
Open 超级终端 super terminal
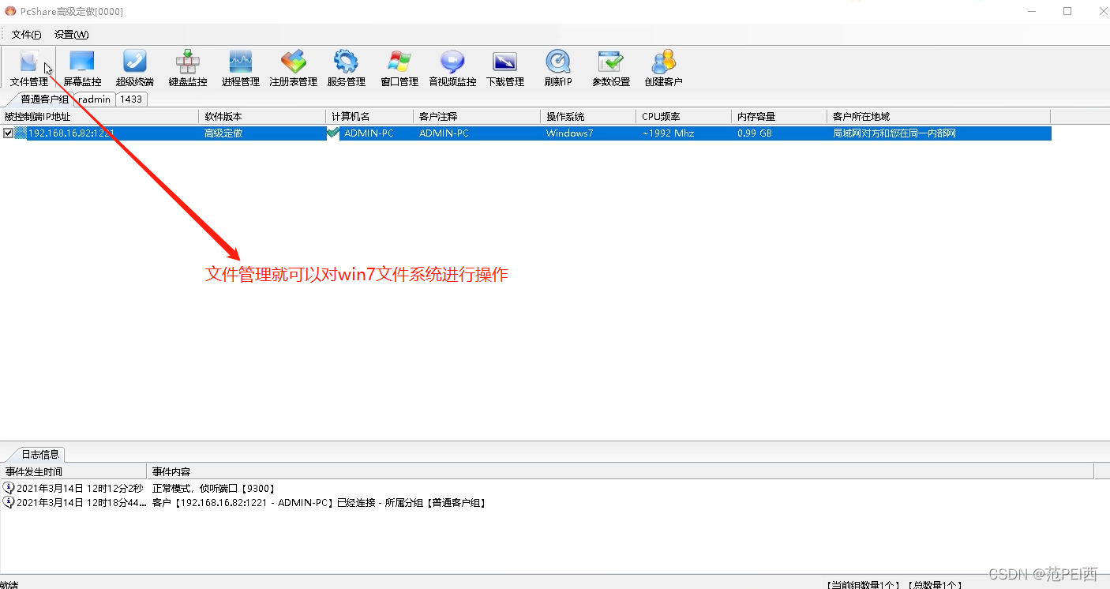click(135, 68)
